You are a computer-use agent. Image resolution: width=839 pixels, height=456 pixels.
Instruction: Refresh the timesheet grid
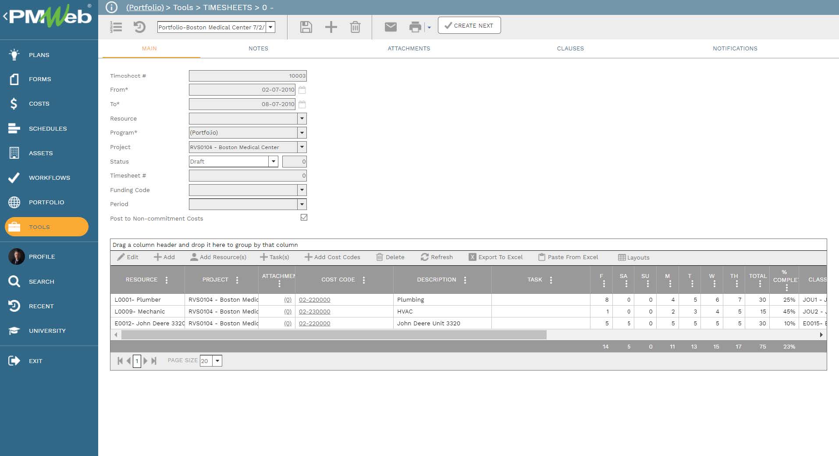click(x=437, y=257)
